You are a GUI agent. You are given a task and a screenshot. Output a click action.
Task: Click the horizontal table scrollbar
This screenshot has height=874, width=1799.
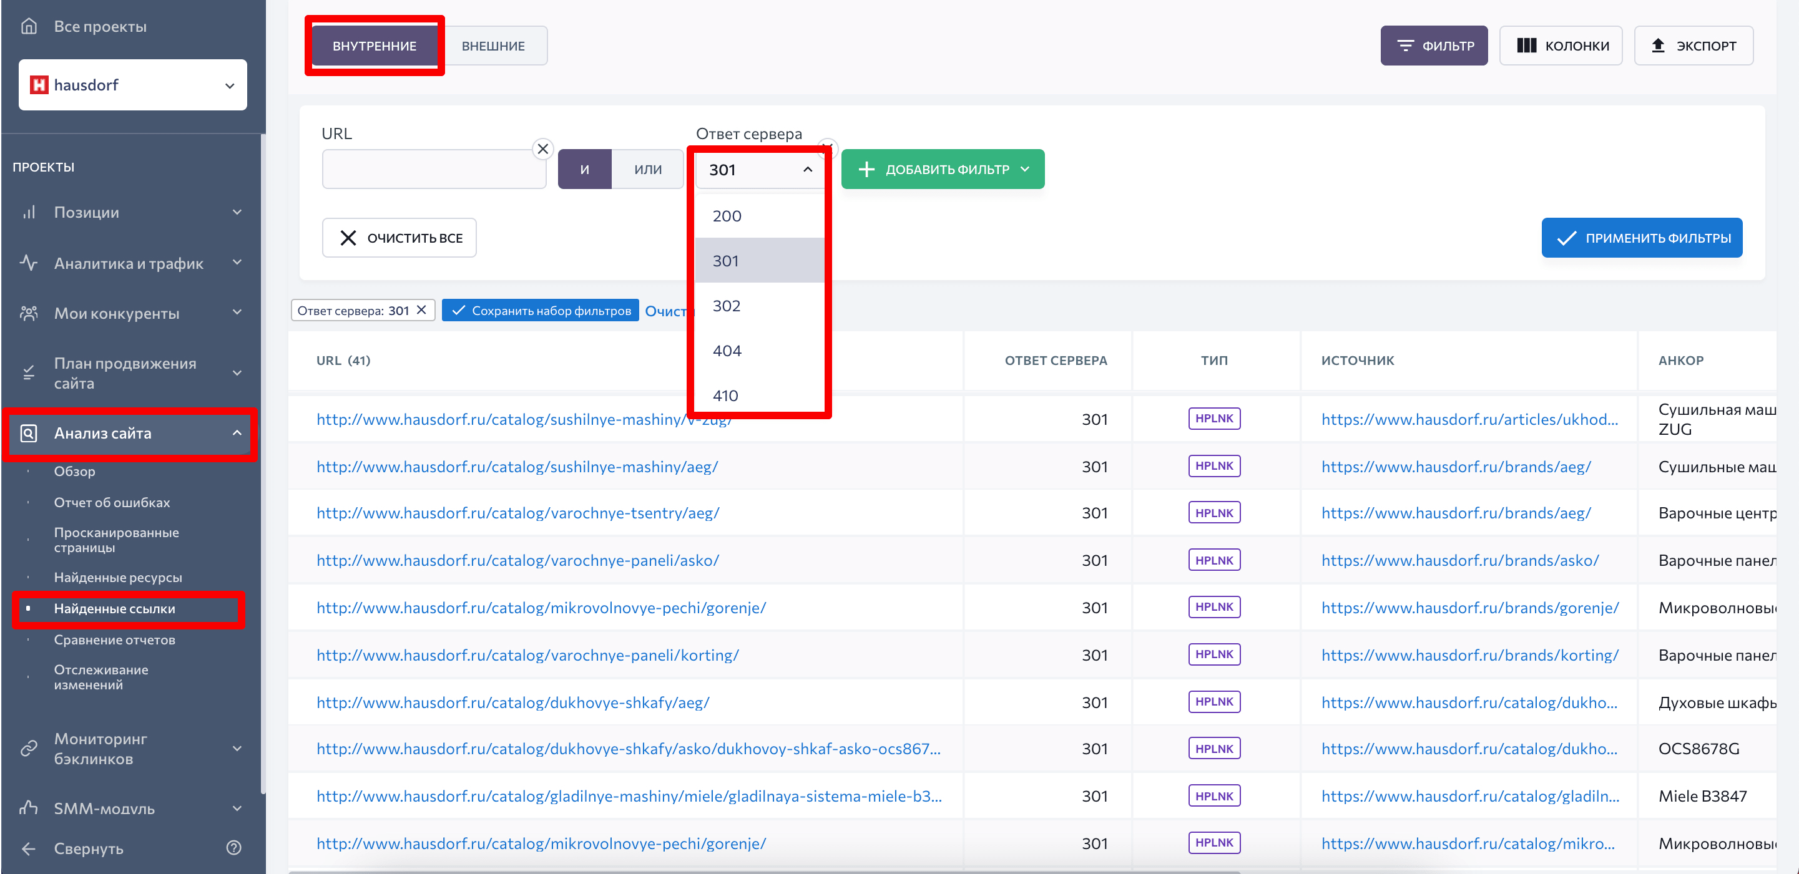[x=764, y=872]
